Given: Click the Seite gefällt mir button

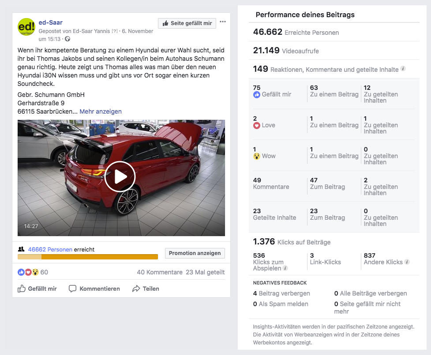Looking at the screenshot, I should point(187,23).
